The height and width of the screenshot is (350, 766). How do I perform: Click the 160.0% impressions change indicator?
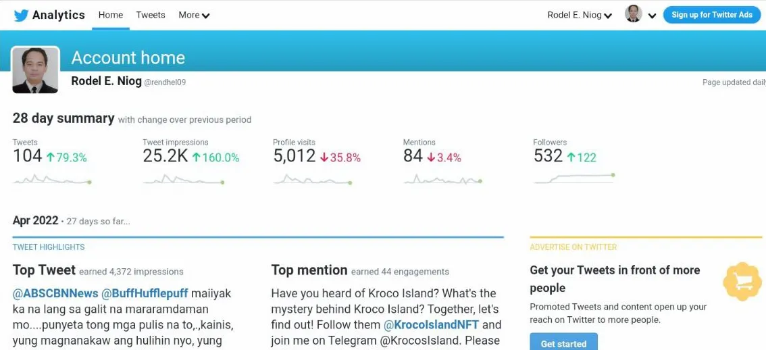[x=215, y=157]
